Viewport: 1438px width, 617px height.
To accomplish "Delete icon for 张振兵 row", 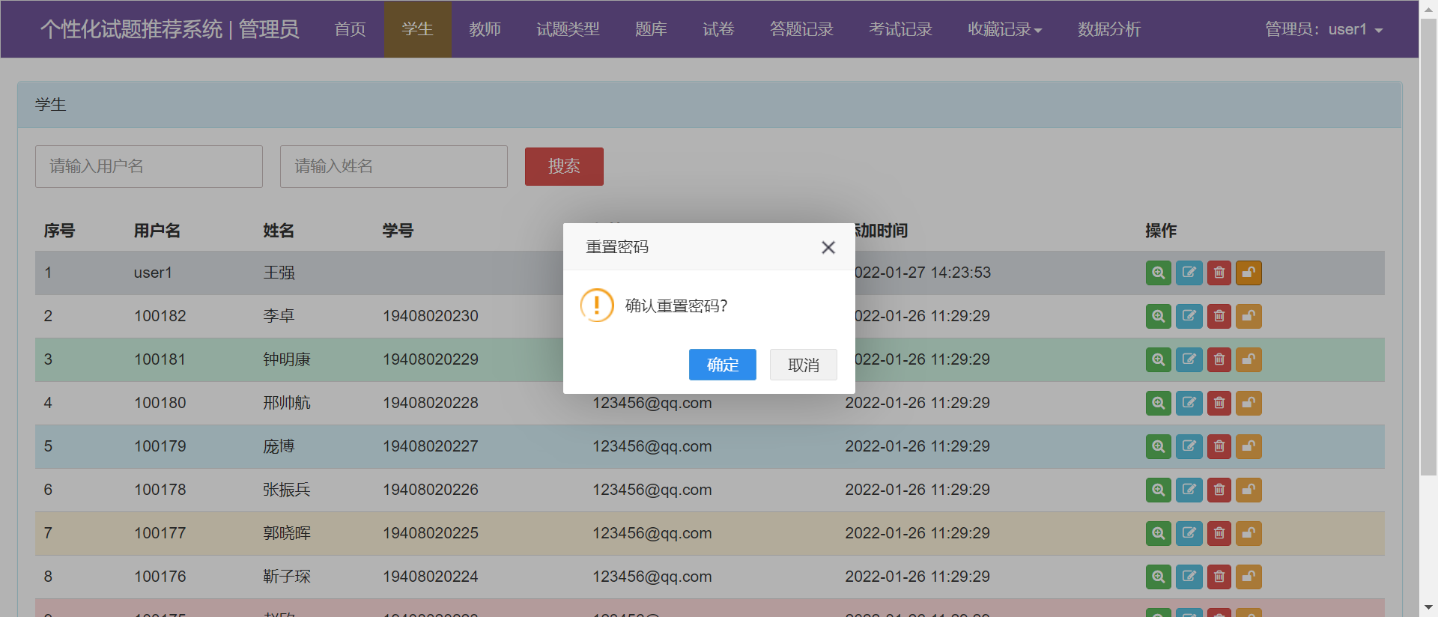I will 1219,490.
